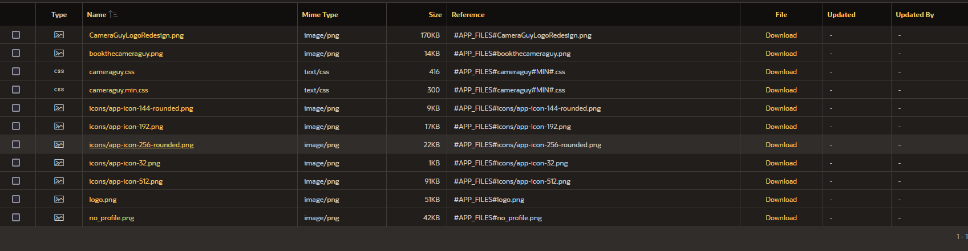Viewport: 968px width, 251px height.
Task: Click image icon in bookthecameraguy.png row
Action: 59,53
